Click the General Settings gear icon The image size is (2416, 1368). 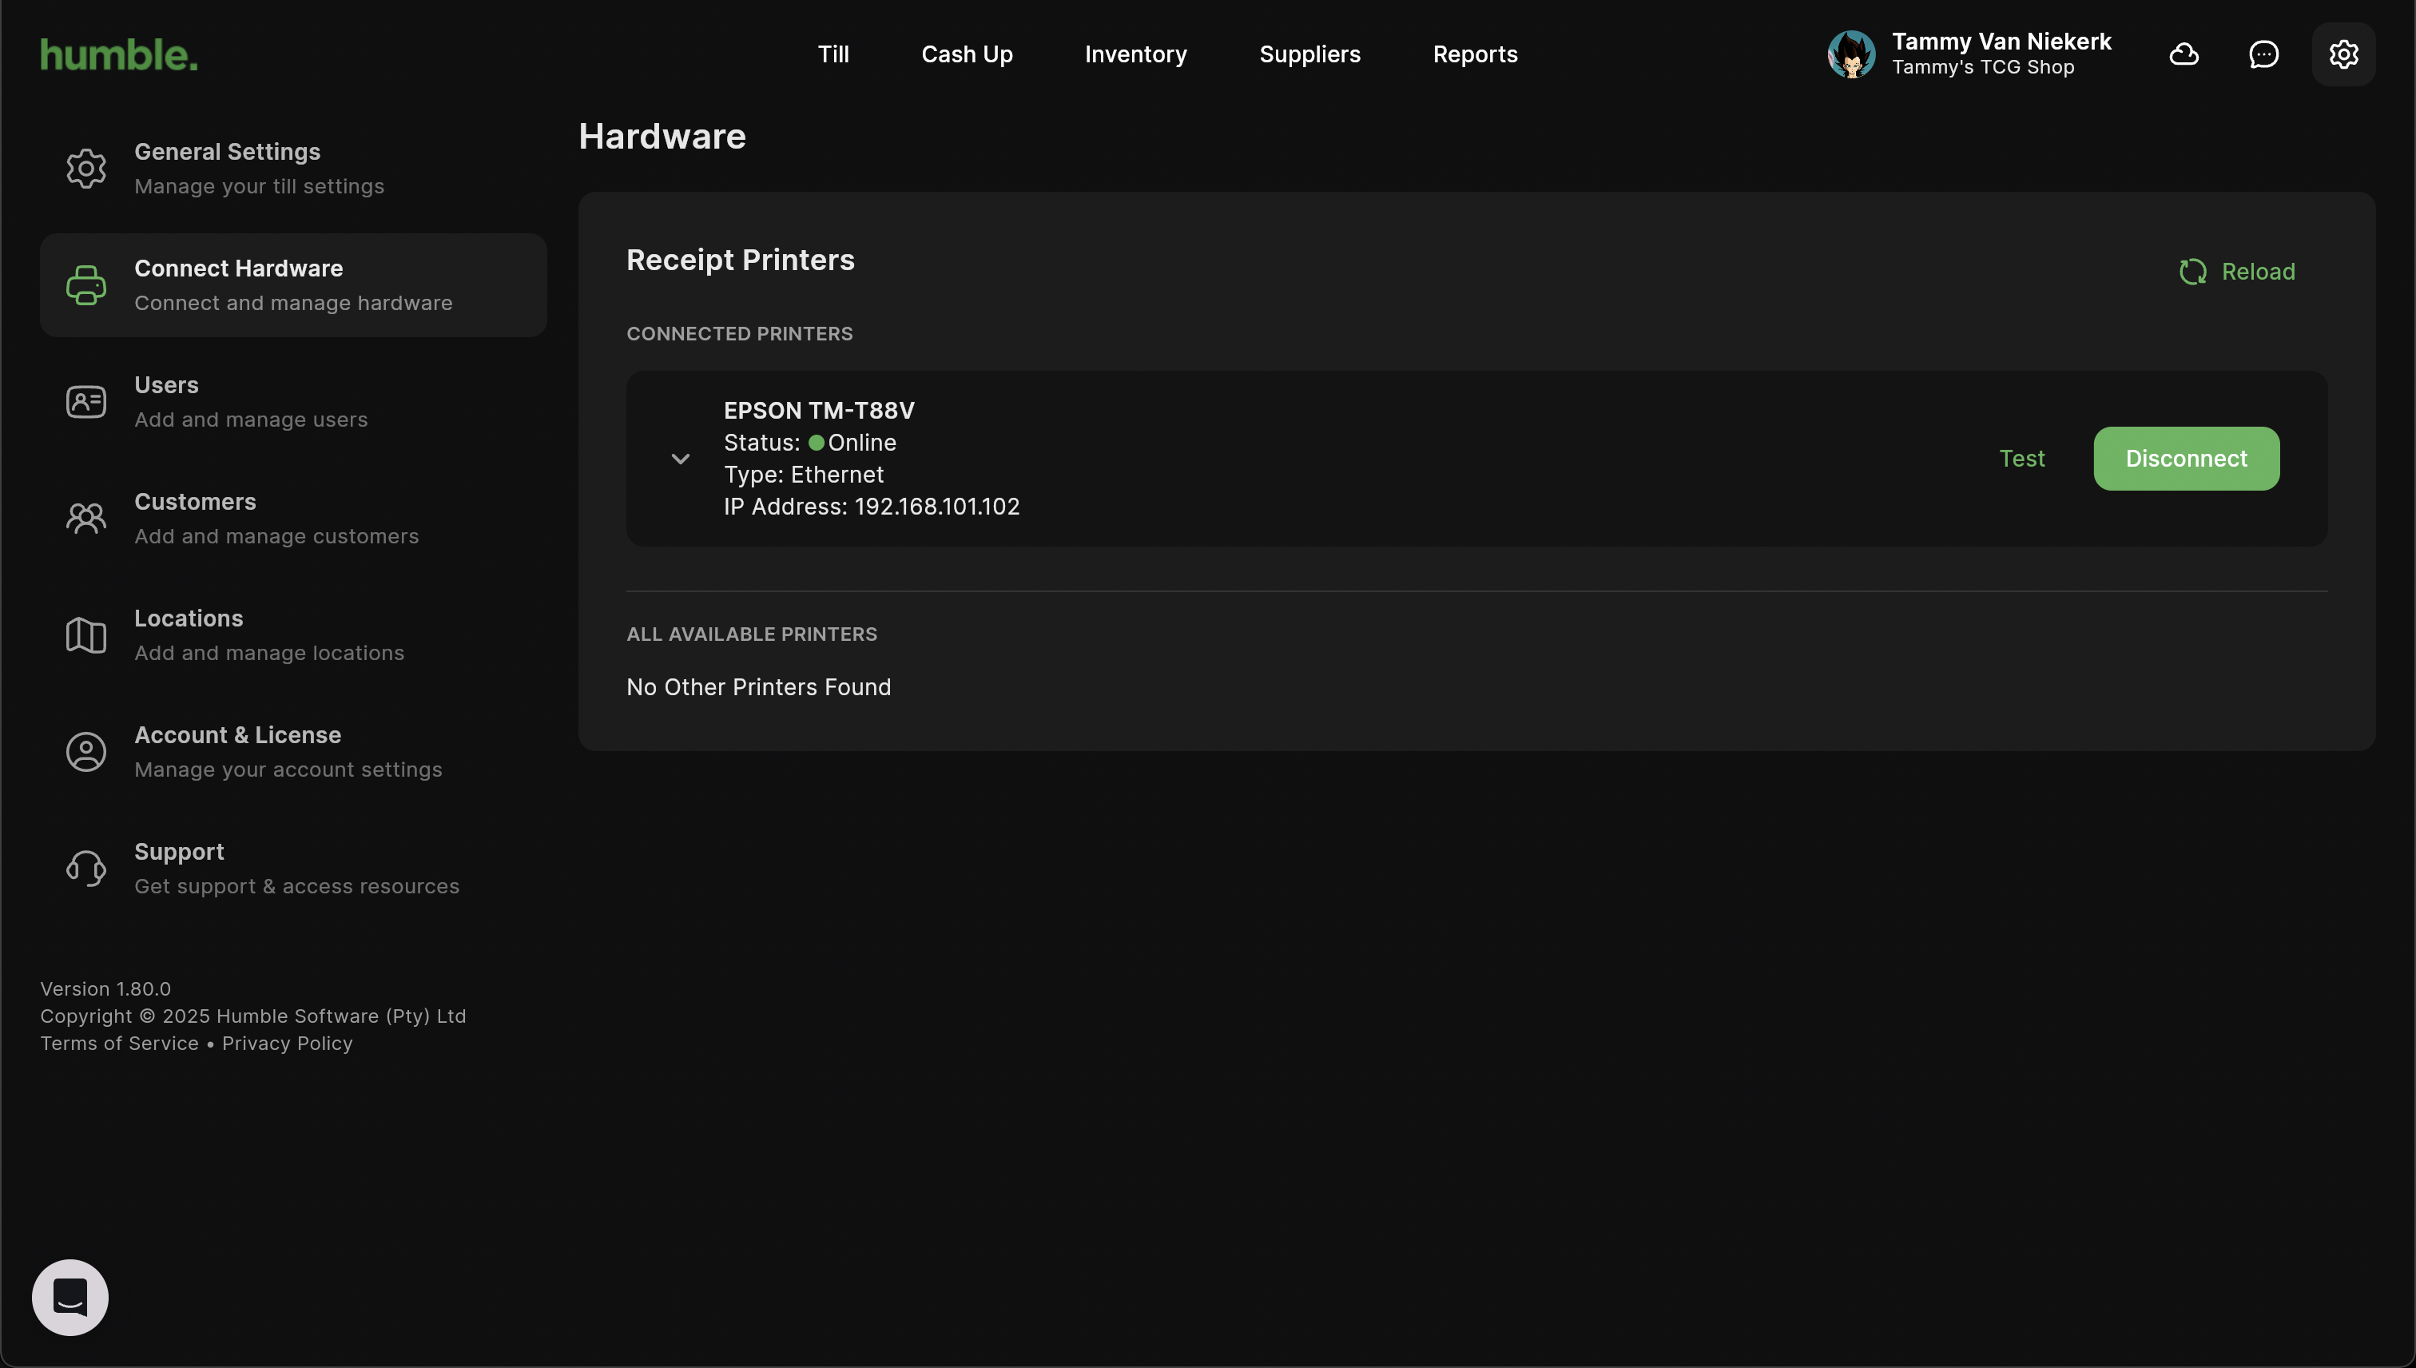click(85, 168)
